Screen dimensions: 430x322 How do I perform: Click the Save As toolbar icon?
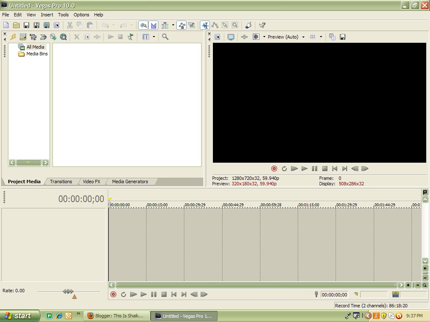(x=37, y=26)
